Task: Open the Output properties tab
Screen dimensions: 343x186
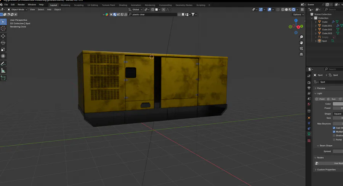Action: [309, 88]
